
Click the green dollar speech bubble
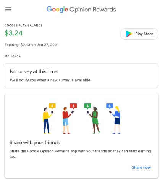pos(87,106)
